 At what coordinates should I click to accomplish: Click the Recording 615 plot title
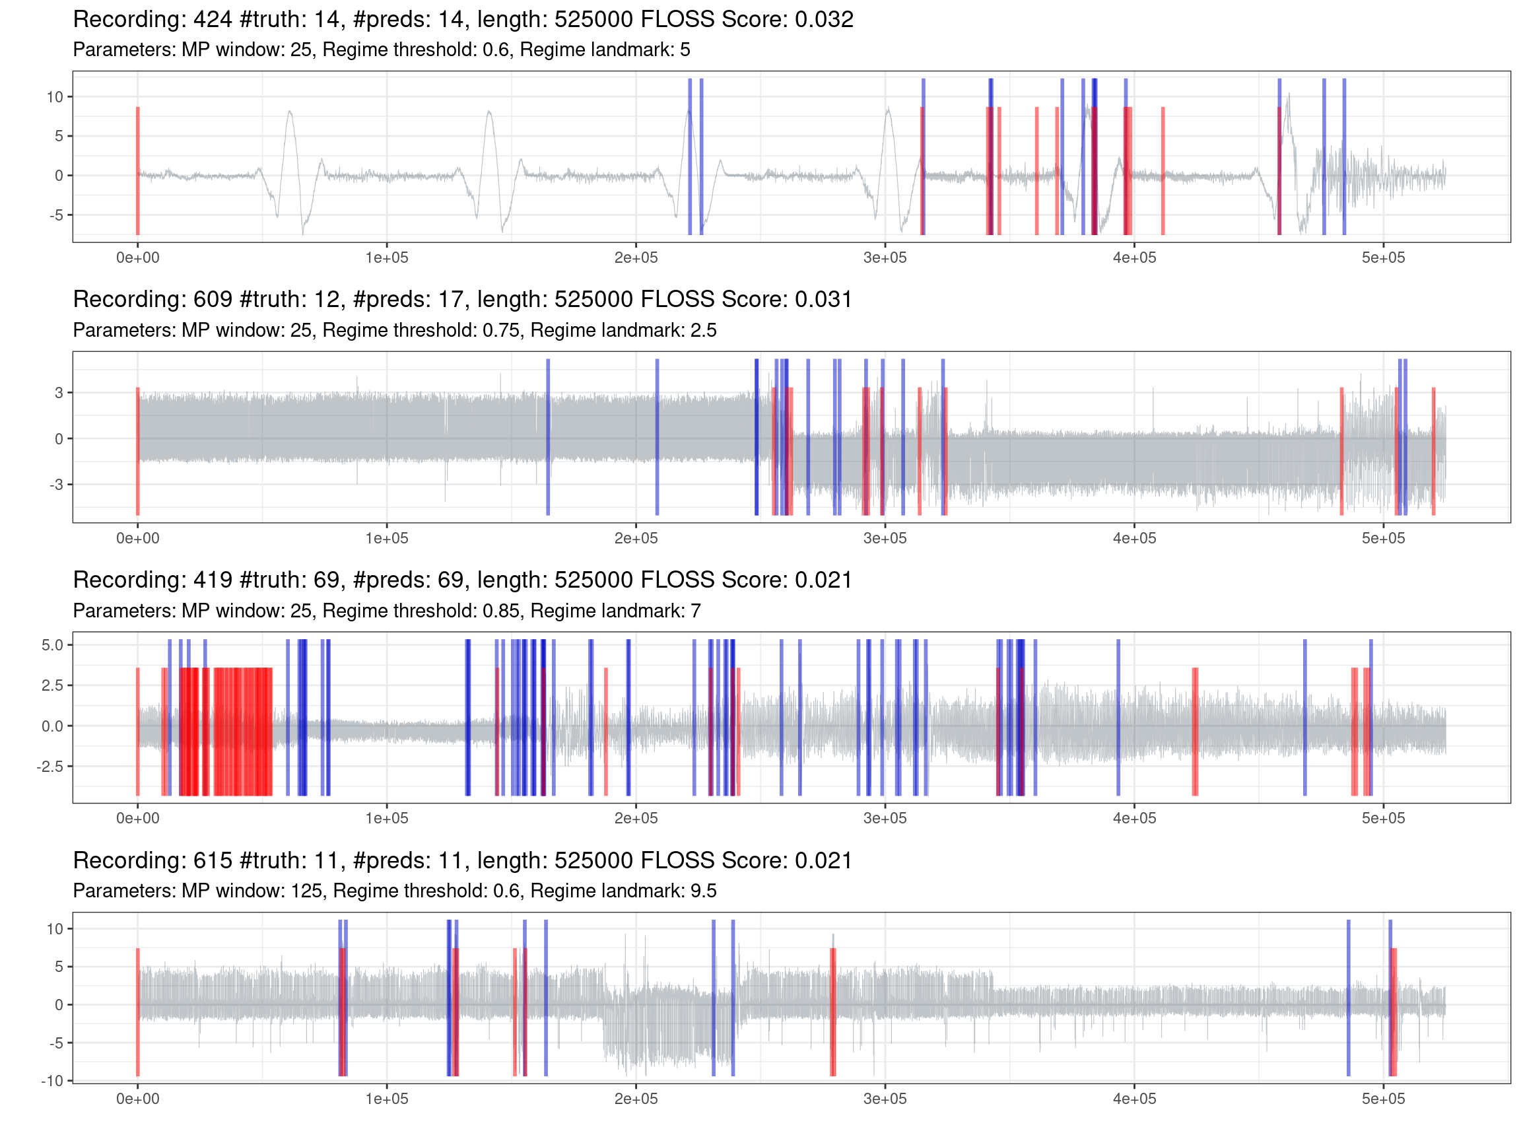[x=462, y=860]
